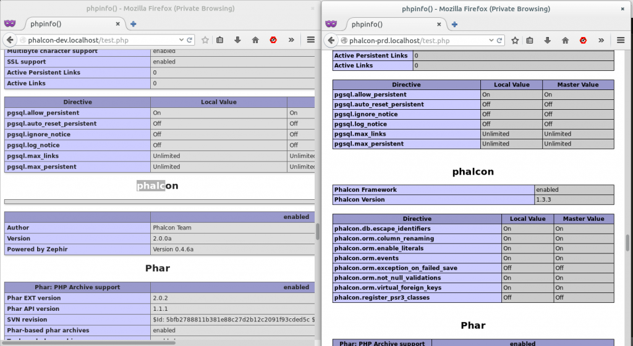The image size is (633, 346).
Task: Click Phar EXT version value 2.0.2
Action: pos(160,298)
